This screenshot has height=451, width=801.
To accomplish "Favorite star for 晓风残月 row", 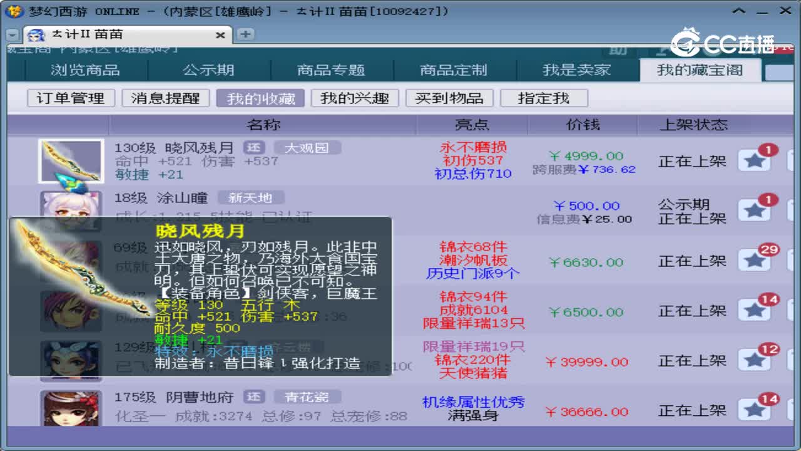I will (x=754, y=161).
